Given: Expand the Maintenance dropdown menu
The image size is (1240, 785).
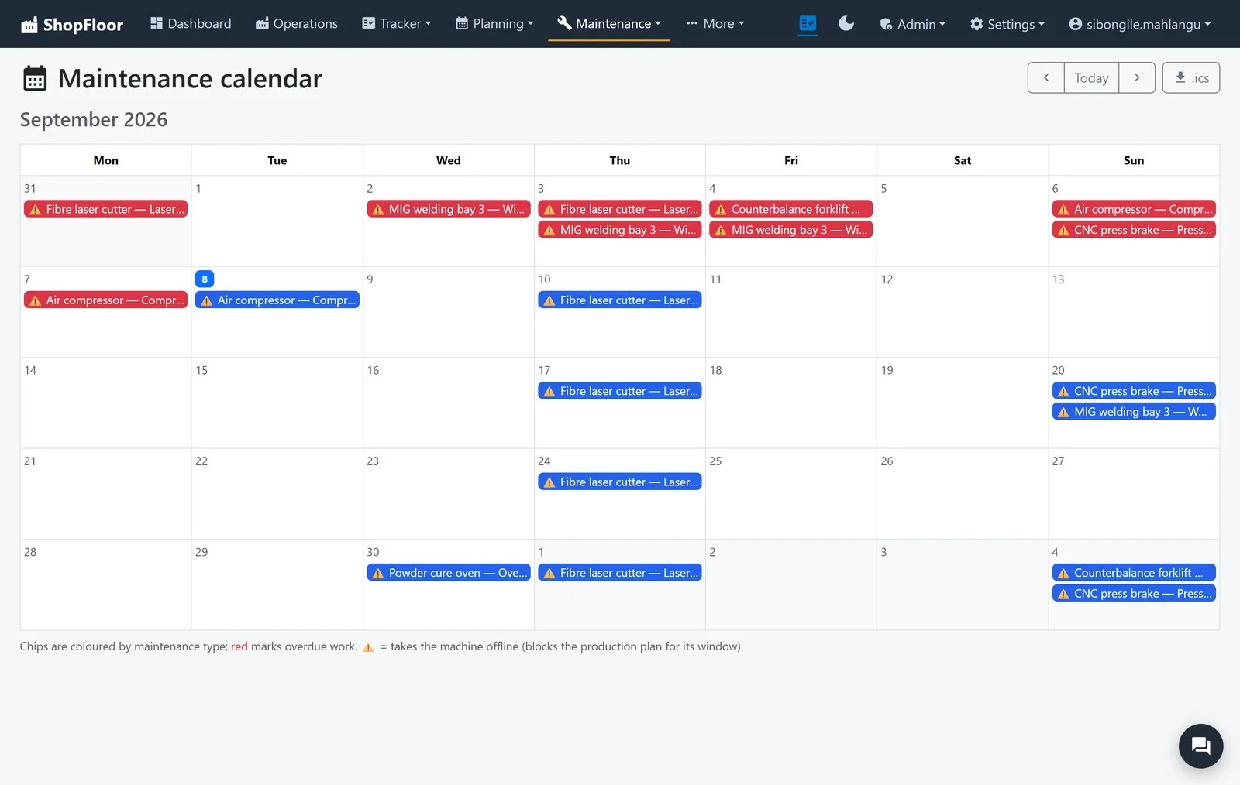Looking at the screenshot, I should (609, 24).
